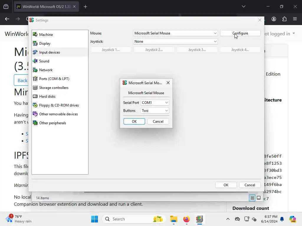
Task: Switch to Firefox in the taskbar
Action: tap(186, 219)
